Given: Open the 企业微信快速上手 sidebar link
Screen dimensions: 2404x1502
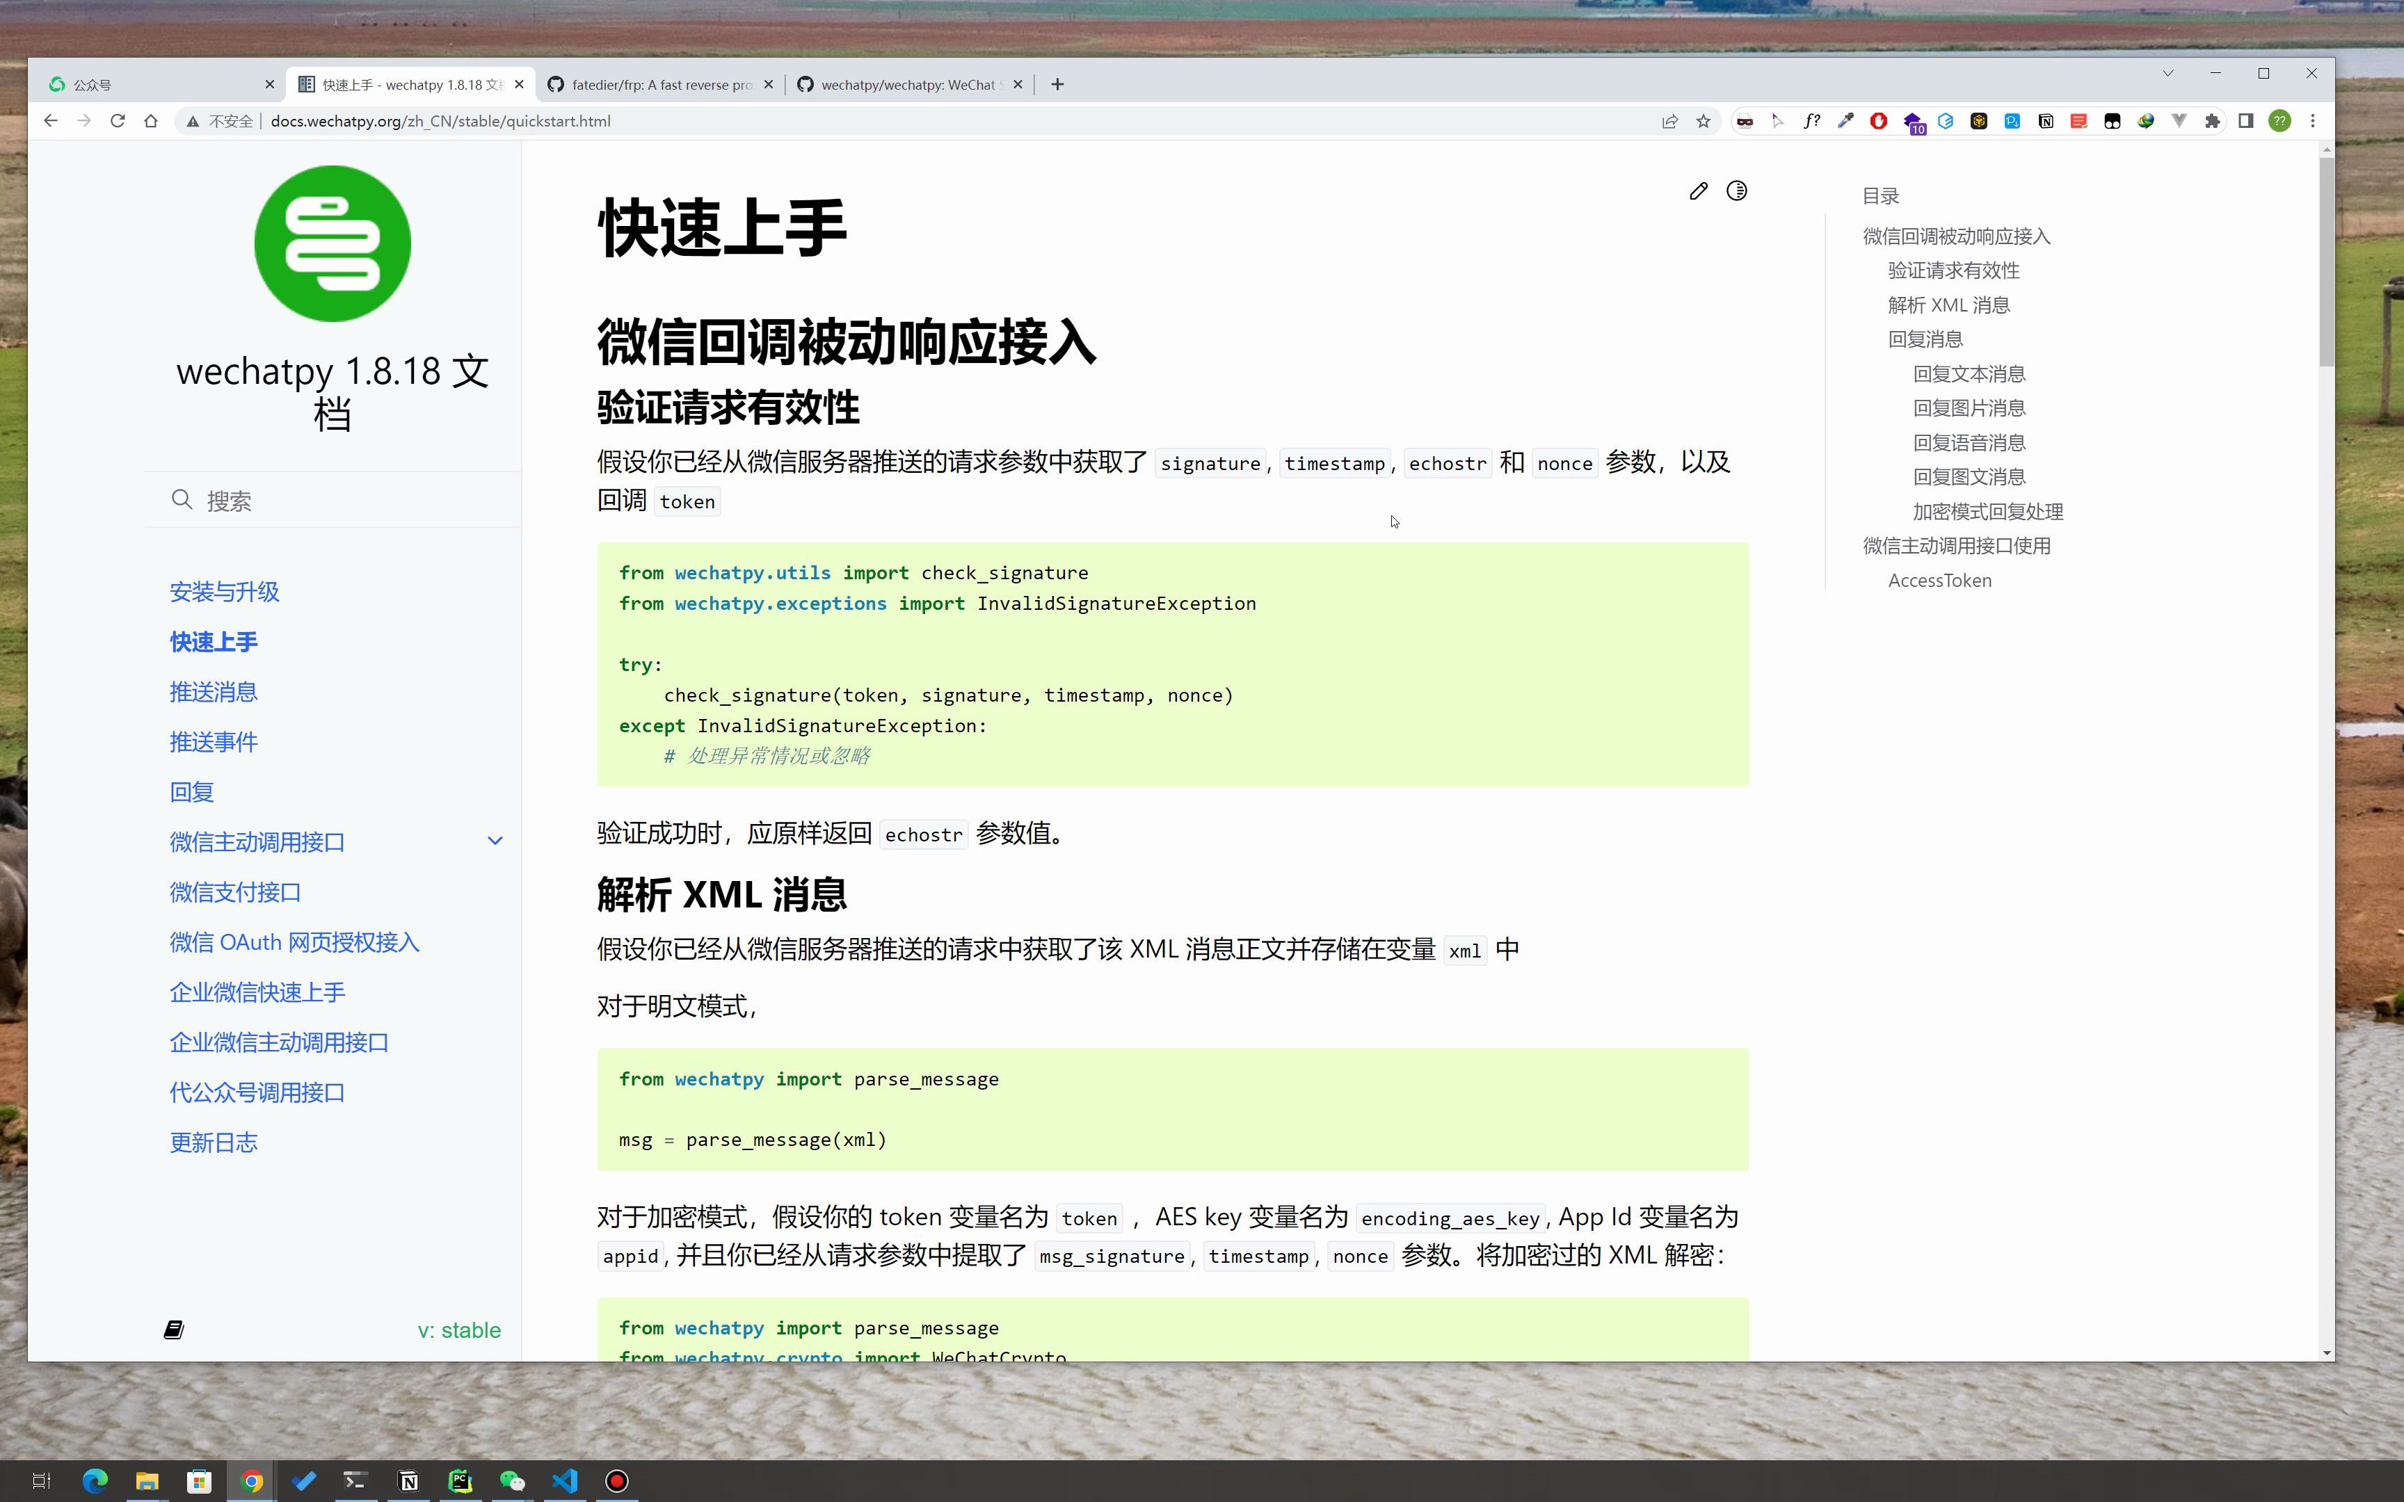Looking at the screenshot, I should (257, 992).
